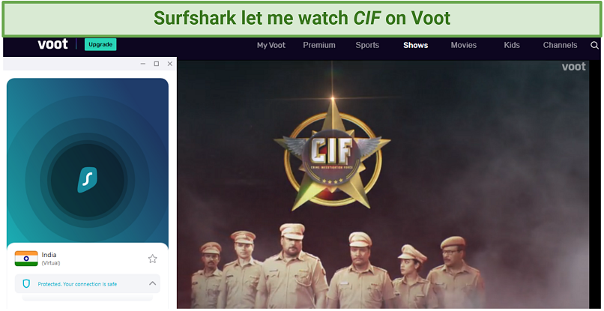Favorite India server with star icon
The image size is (604, 311).
pos(153,259)
